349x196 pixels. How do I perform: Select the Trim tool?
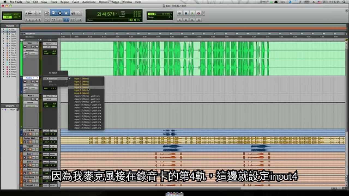(x=53, y=13)
